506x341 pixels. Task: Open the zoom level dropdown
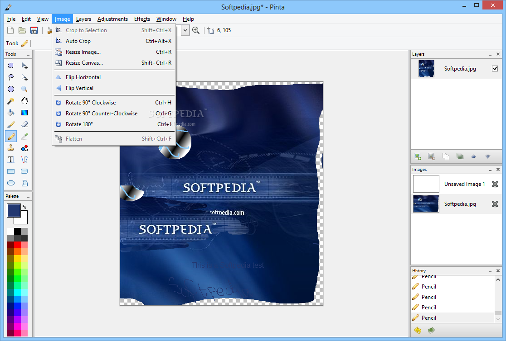pos(185,30)
